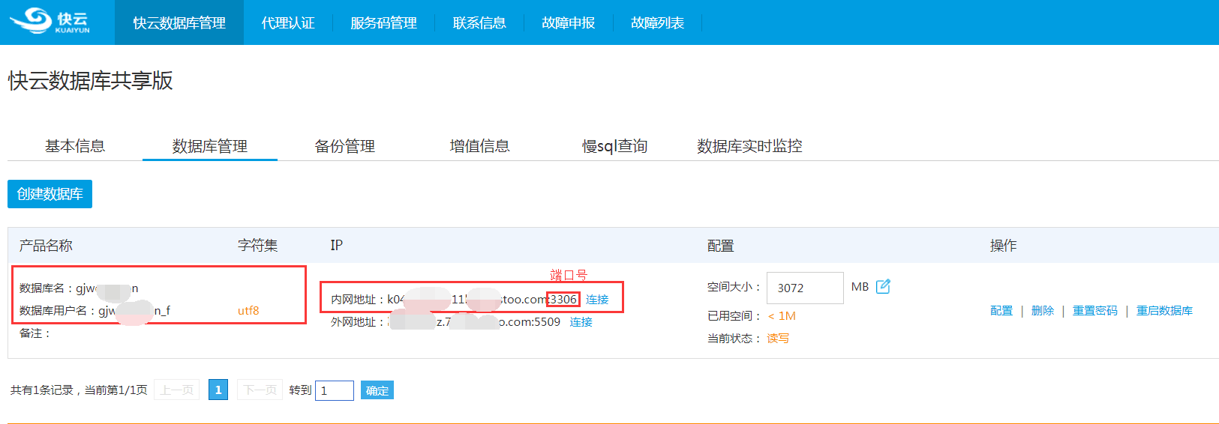The height and width of the screenshot is (424, 1219).
Task: Go to 服务码管理 in top menu
Action: tap(383, 23)
